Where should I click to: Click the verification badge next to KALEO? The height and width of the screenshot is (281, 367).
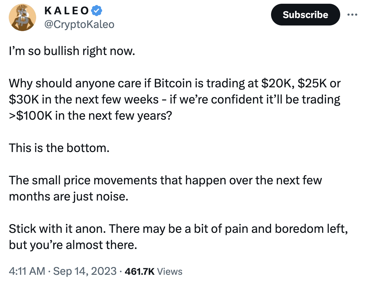(97, 10)
